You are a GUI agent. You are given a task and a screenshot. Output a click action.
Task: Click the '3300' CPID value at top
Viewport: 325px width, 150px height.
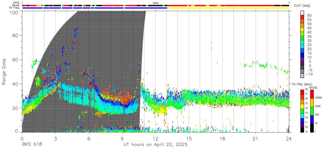click(156, 3)
